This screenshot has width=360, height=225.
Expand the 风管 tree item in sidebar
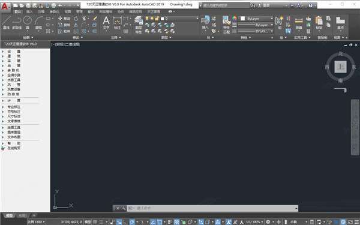[11, 85]
